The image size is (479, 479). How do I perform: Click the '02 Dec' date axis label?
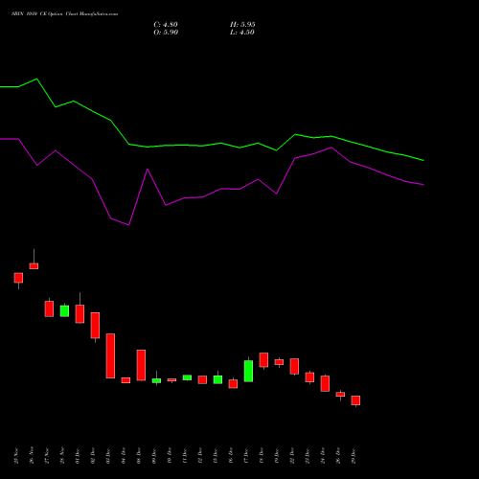click(x=93, y=456)
